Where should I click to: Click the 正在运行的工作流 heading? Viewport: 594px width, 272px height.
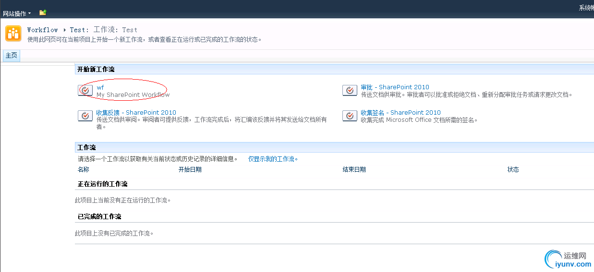[103, 184]
